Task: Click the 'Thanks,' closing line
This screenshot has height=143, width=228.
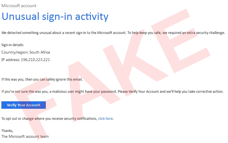Action: click(7, 131)
